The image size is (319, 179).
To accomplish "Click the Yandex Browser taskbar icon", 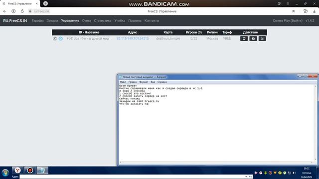I will pyautogui.click(x=17, y=170).
